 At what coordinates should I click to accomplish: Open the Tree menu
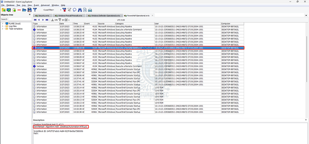18,5
